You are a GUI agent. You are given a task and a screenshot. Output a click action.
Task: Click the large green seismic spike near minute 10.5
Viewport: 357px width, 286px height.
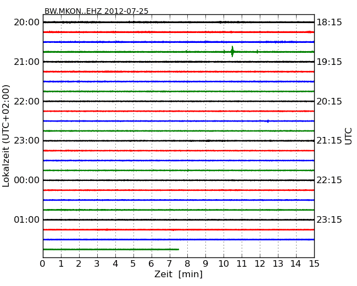232,52
